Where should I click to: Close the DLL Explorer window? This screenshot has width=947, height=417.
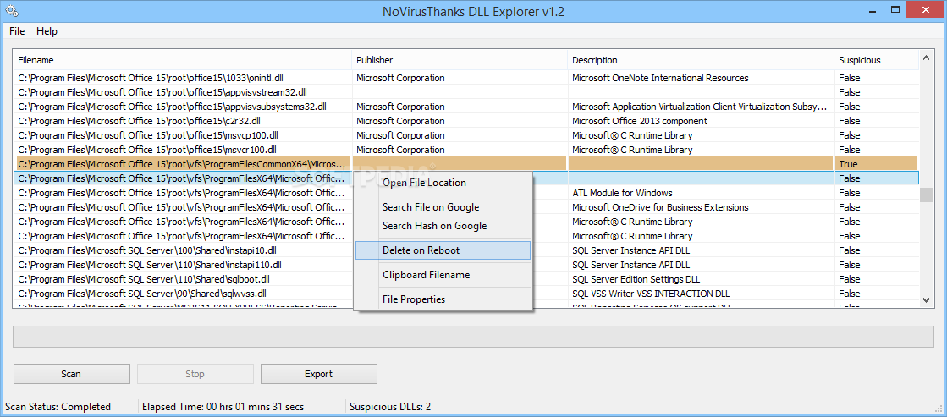point(927,9)
